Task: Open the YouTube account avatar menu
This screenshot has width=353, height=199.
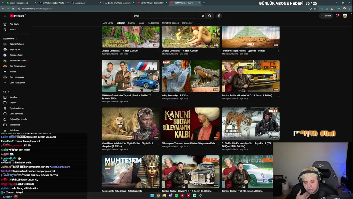Action: (x=345, y=16)
